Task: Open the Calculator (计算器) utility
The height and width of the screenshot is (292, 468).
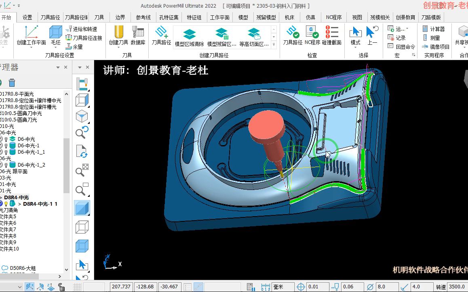Action: (434, 29)
